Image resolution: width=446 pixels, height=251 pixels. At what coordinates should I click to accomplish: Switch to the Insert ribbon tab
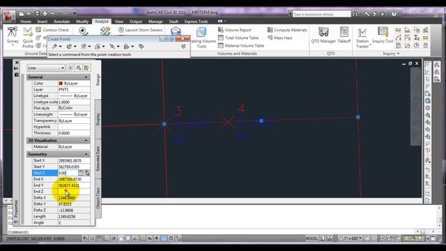pyautogui.click(x=42, y=22)
